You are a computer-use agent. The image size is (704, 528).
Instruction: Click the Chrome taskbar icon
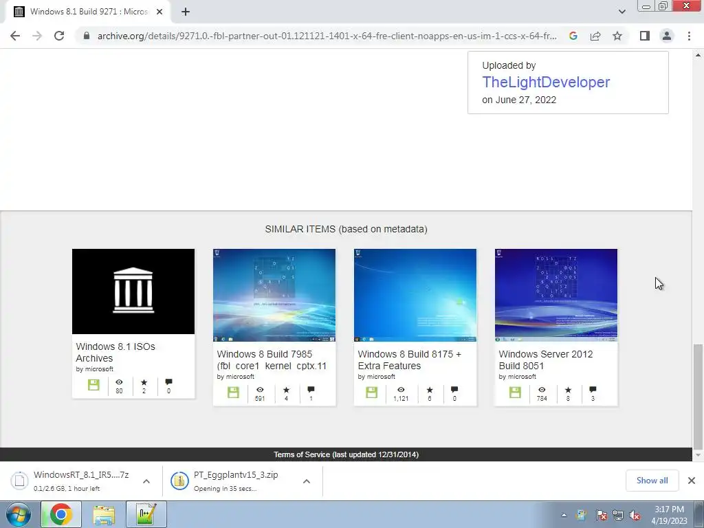click(61, 514)
